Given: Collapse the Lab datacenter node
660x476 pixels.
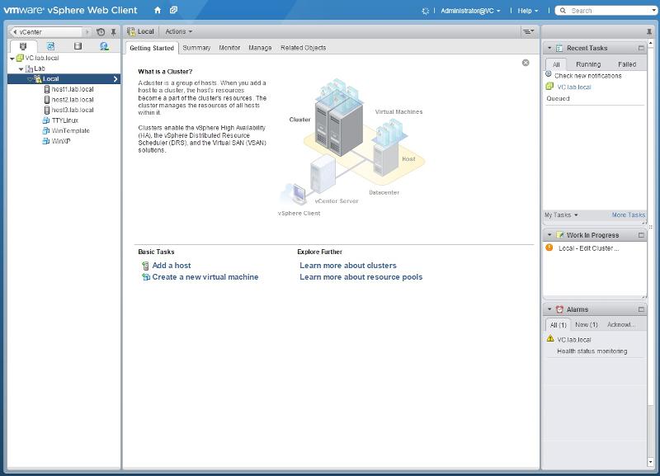Looking at the screenshot, I should coord(21,69).
